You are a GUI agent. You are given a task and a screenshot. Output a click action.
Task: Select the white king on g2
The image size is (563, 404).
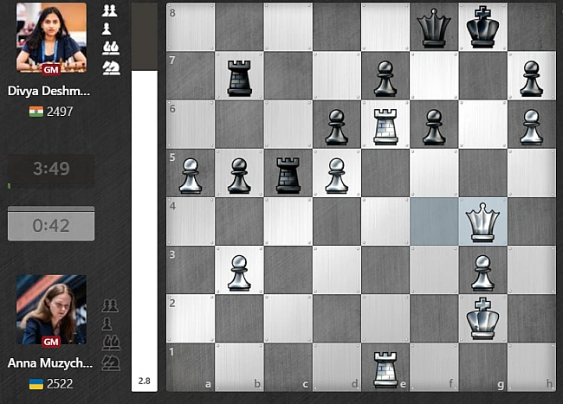tap(482, 318)
